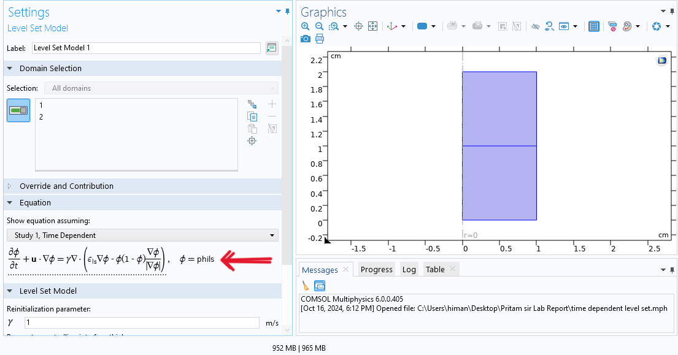This screenshot has width=678, height=355.
Task: Click the Reinitialization parameter γ input field
Action: tap(142, 323)
